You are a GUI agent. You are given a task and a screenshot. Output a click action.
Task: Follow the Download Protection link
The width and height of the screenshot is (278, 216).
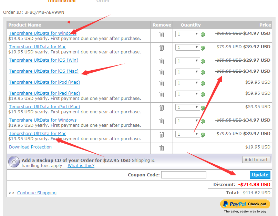click(30, 147)
